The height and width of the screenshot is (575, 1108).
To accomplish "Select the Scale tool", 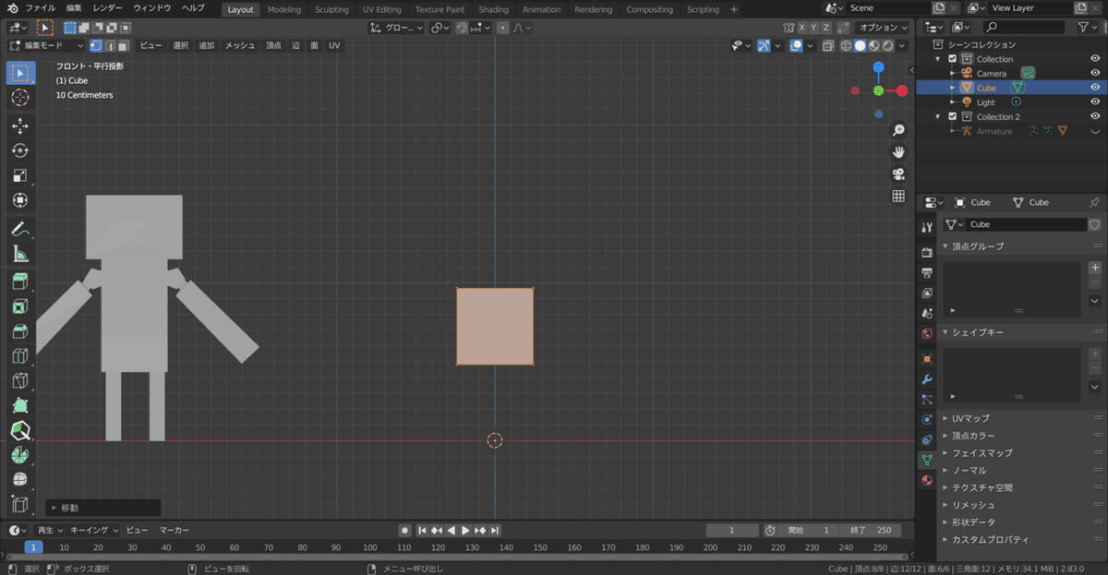I will 20,175.
